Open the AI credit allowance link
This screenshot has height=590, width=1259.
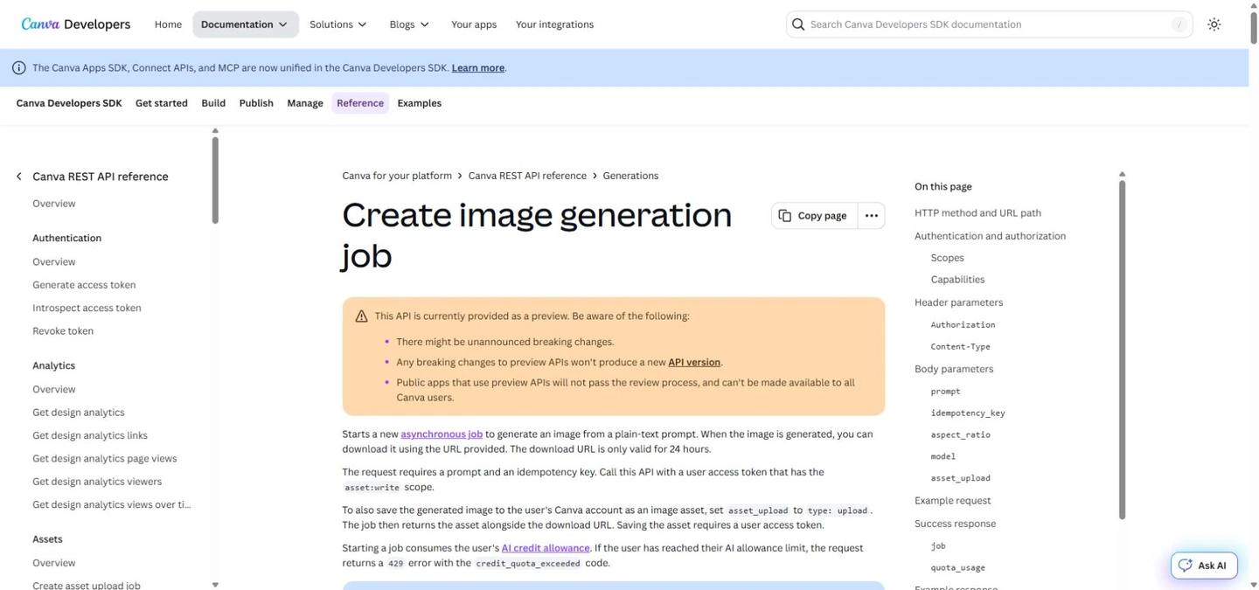coord(546,548)
